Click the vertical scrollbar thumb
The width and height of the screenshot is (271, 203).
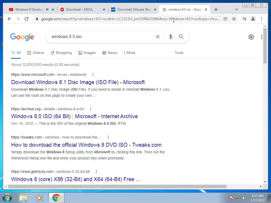[265, 46]
